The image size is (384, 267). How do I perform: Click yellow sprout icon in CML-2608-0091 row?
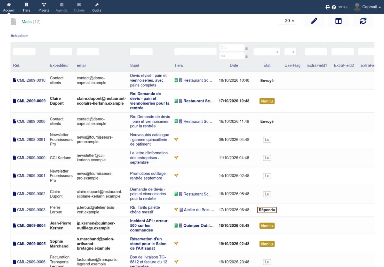pyautogui.click(x=176, y=140)
